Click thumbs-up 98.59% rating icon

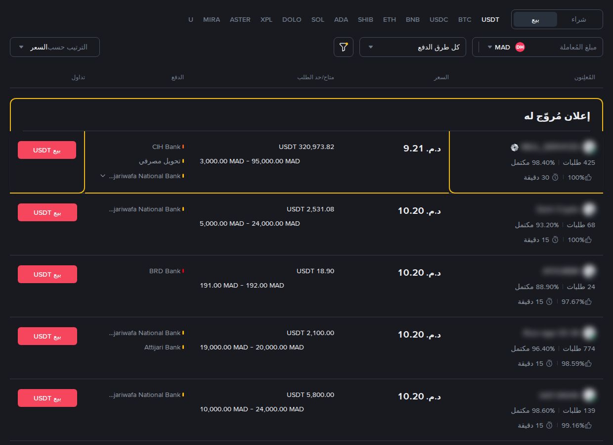click(588, 363)
